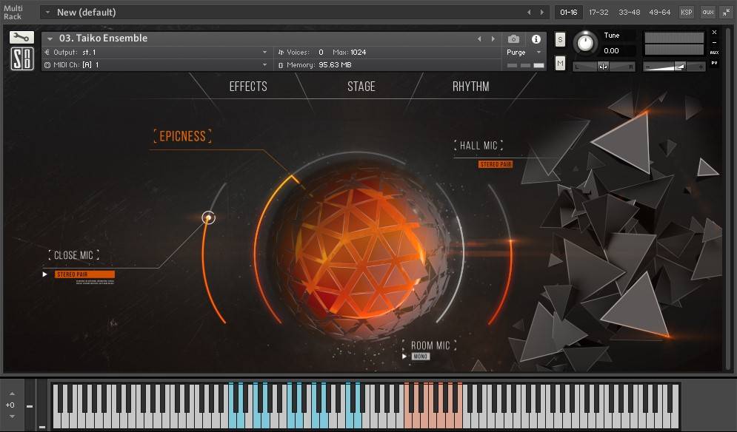Click the SB library logo
Image resolution: width=737 pixels, height=432 pixels.
pyautogui.click(x=22, y=59)
